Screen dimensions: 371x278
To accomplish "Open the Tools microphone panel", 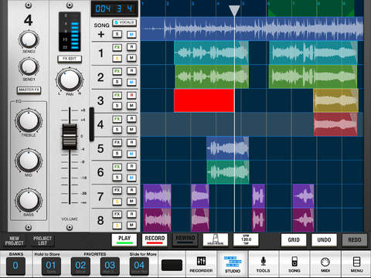I will pyautogui.click(x=263, y=264).
